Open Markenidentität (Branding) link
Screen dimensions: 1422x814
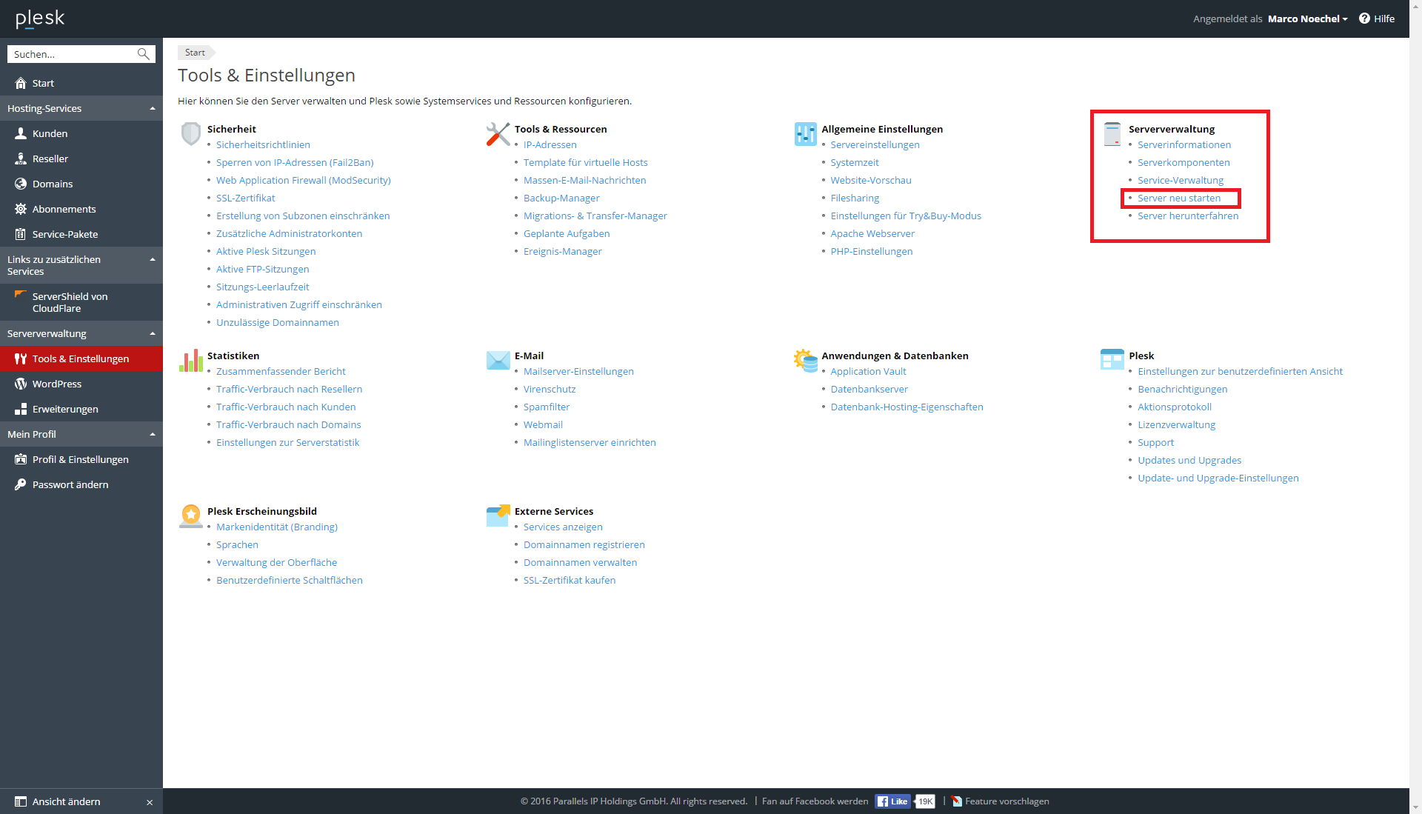(277, 527)
